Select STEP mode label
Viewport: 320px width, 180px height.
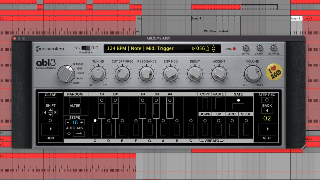pyautogui.click(x=79, y=68)
